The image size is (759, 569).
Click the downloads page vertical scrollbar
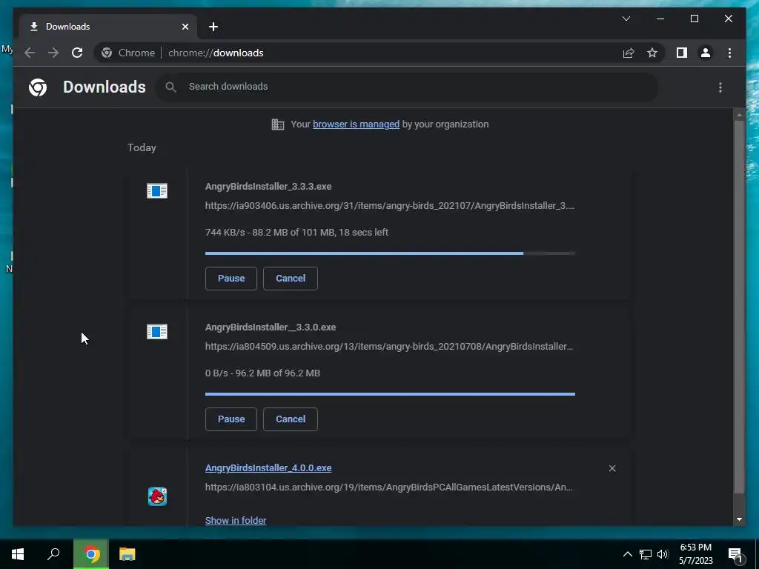(x=739, y=307)
